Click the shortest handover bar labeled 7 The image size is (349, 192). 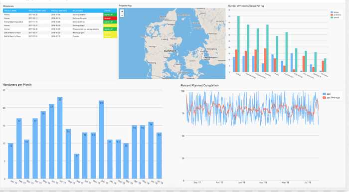coord(77,166)
